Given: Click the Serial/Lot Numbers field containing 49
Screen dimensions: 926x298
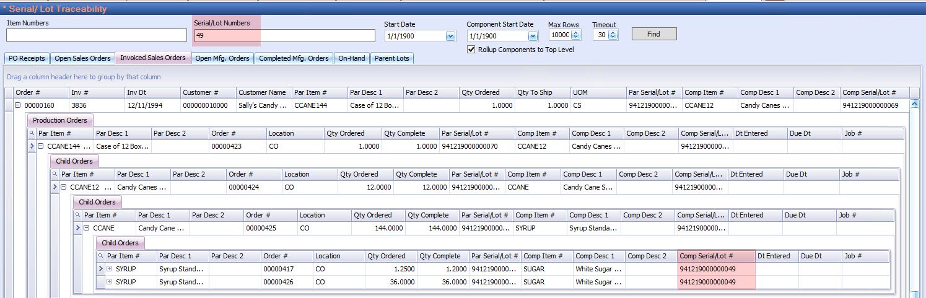Looking at the screenshot, I should [x=284, y=36].
